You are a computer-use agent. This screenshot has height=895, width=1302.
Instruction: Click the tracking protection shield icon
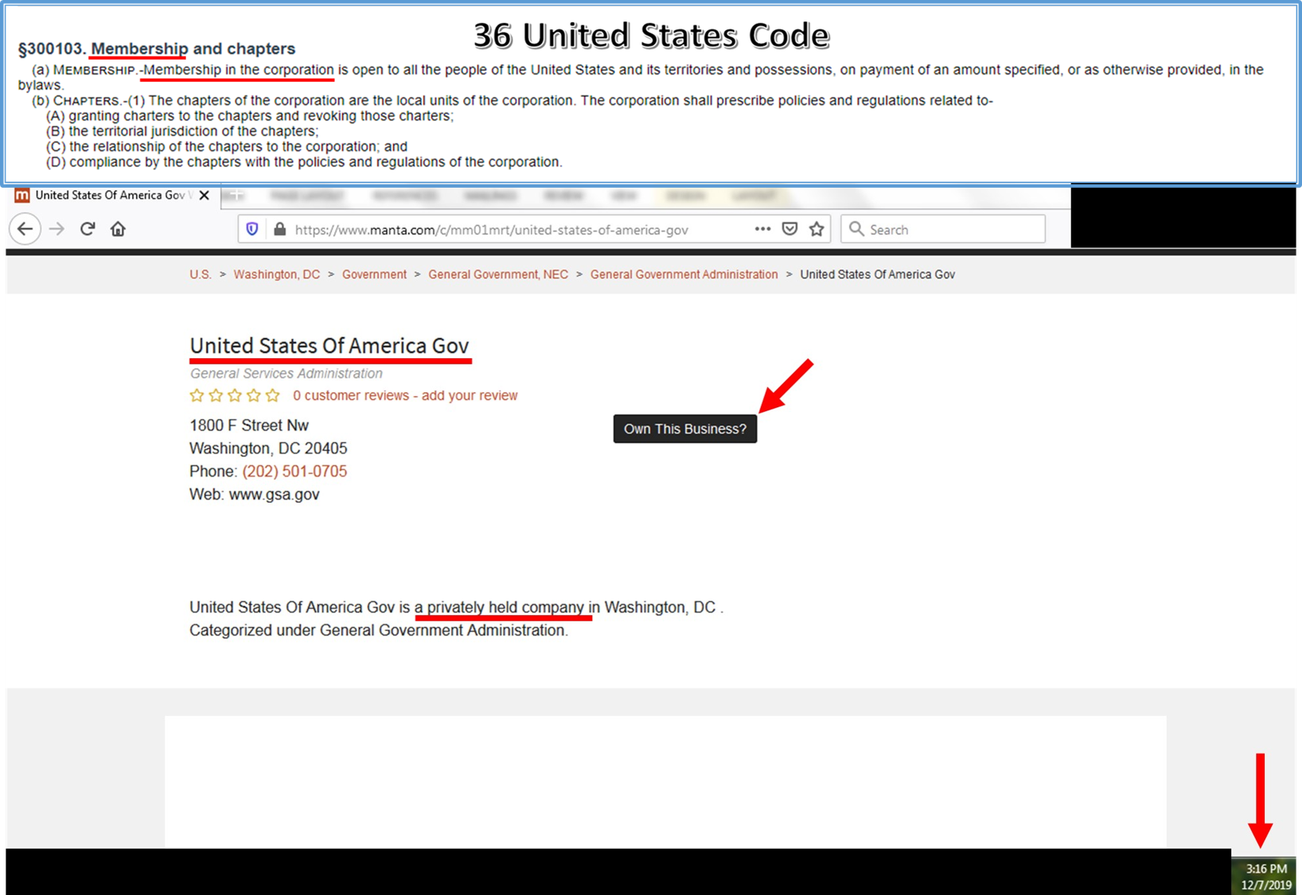[252, 229]
